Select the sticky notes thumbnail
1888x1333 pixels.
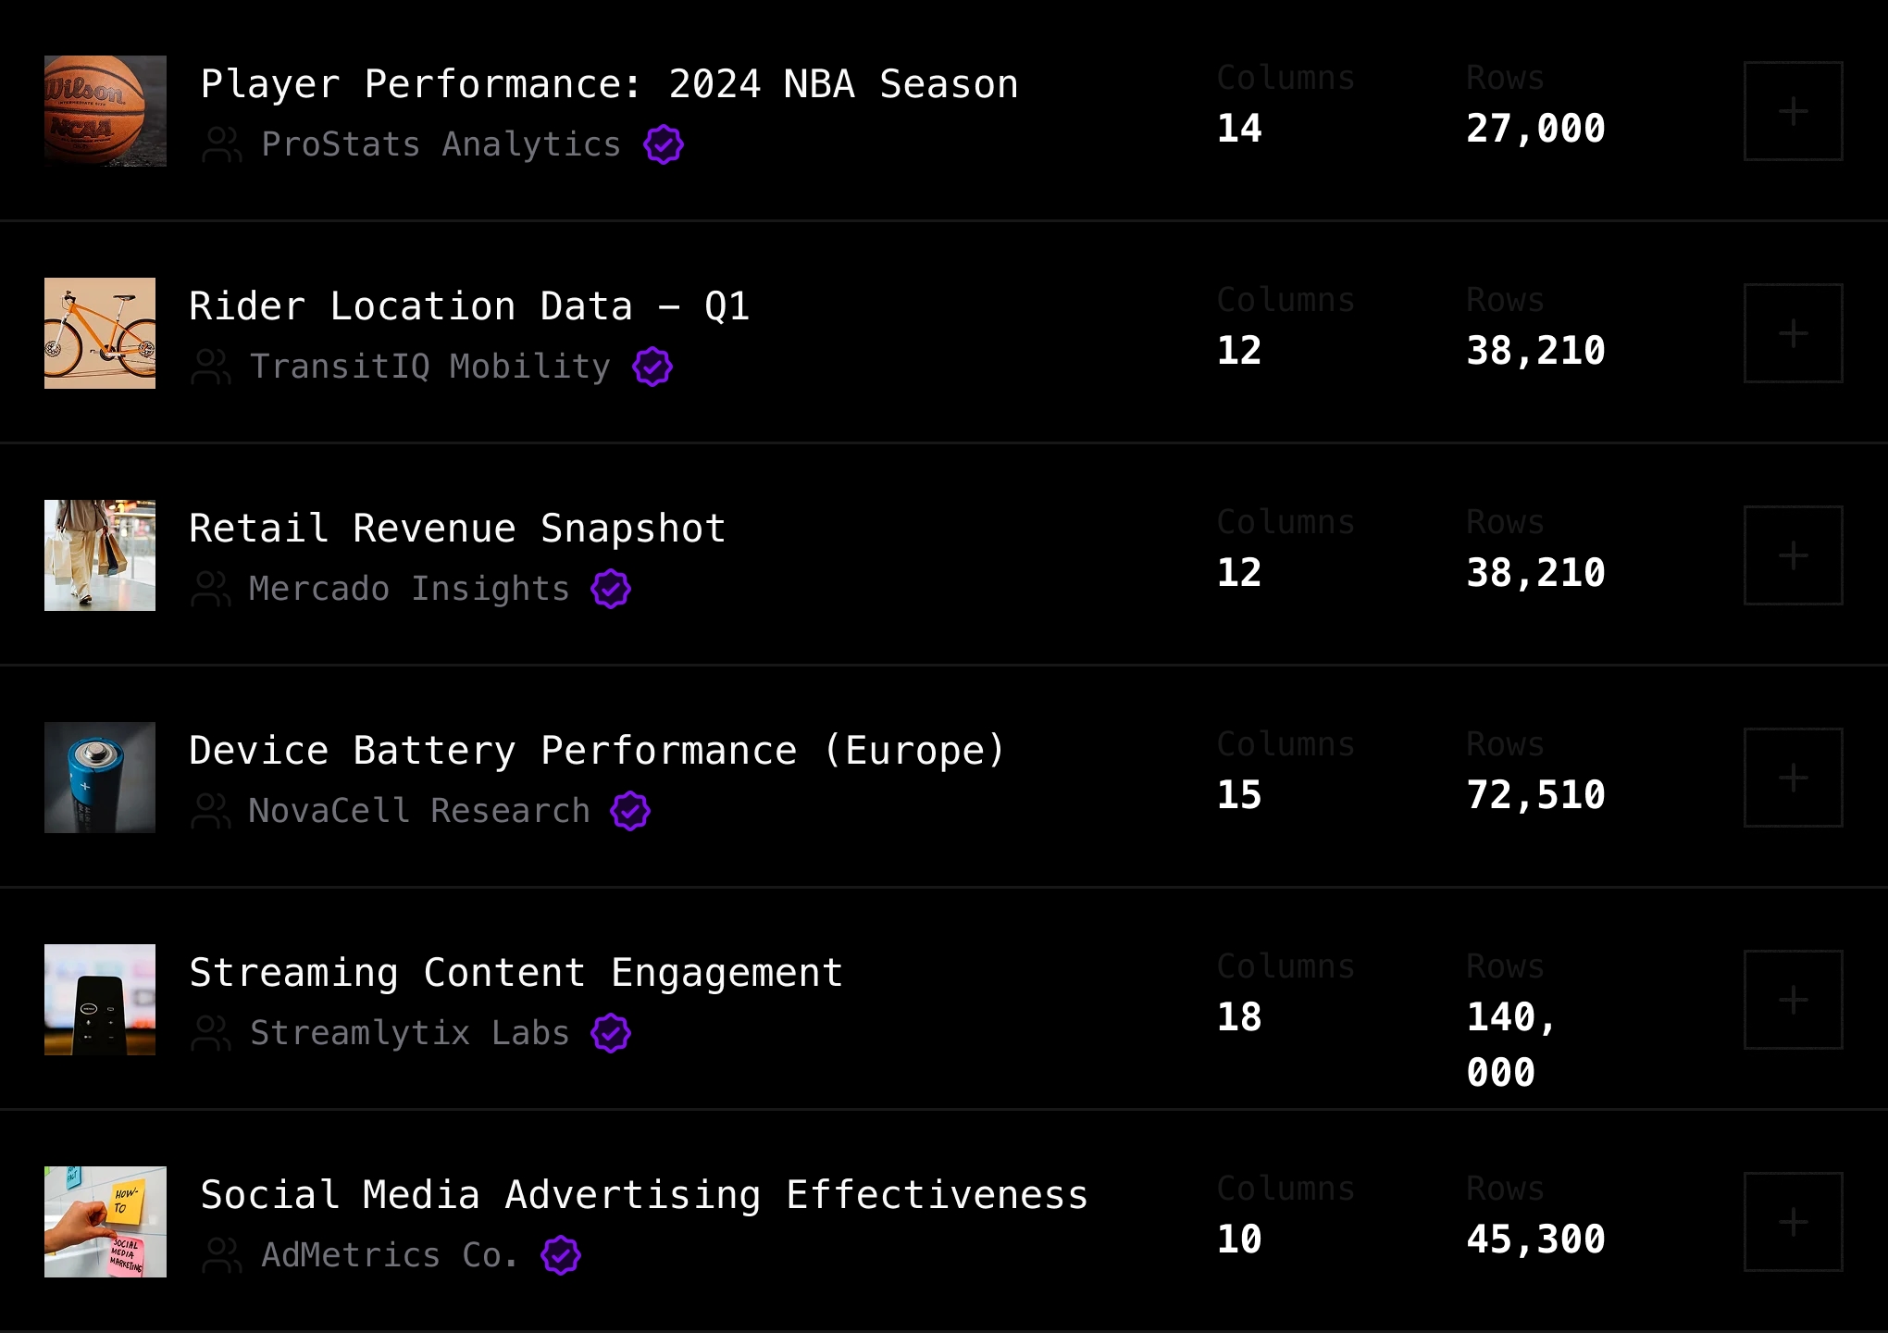click(106, 1222)
